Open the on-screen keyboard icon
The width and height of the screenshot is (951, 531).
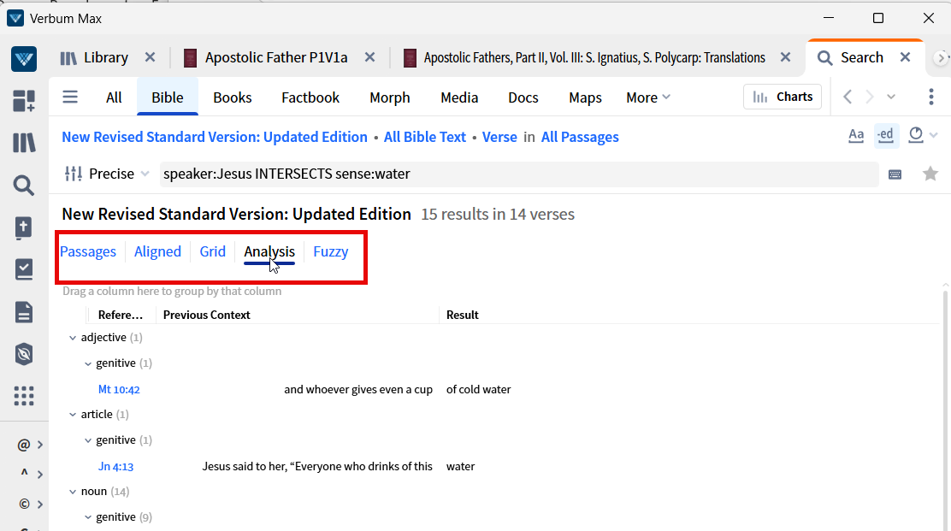point(895,174)
